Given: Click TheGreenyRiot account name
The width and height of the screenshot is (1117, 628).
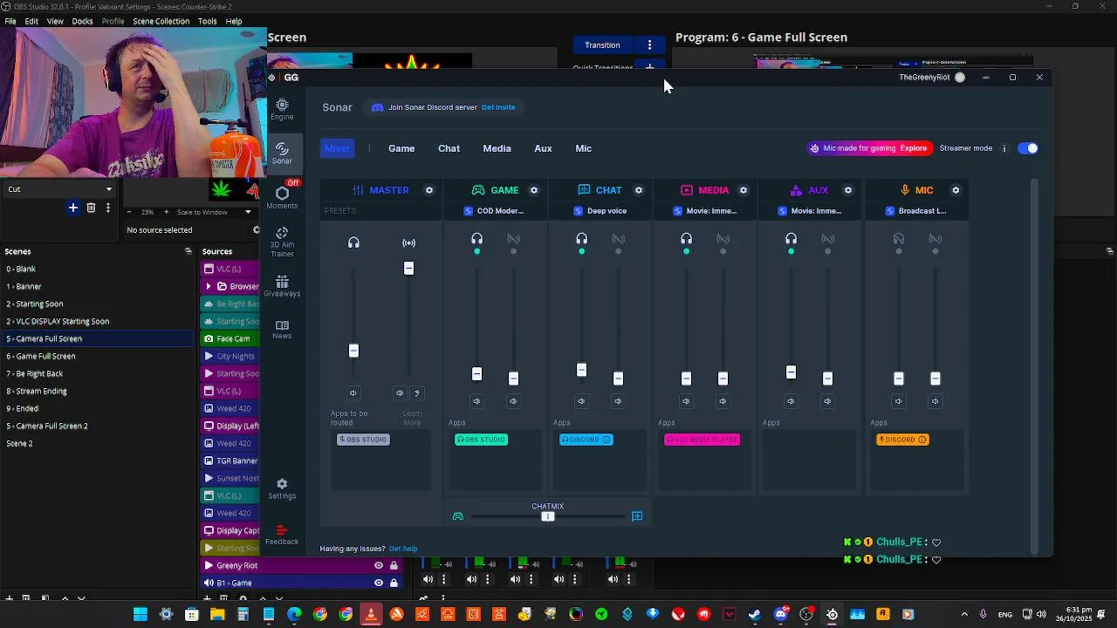Looking at the screenshot, I should [924, 78].
